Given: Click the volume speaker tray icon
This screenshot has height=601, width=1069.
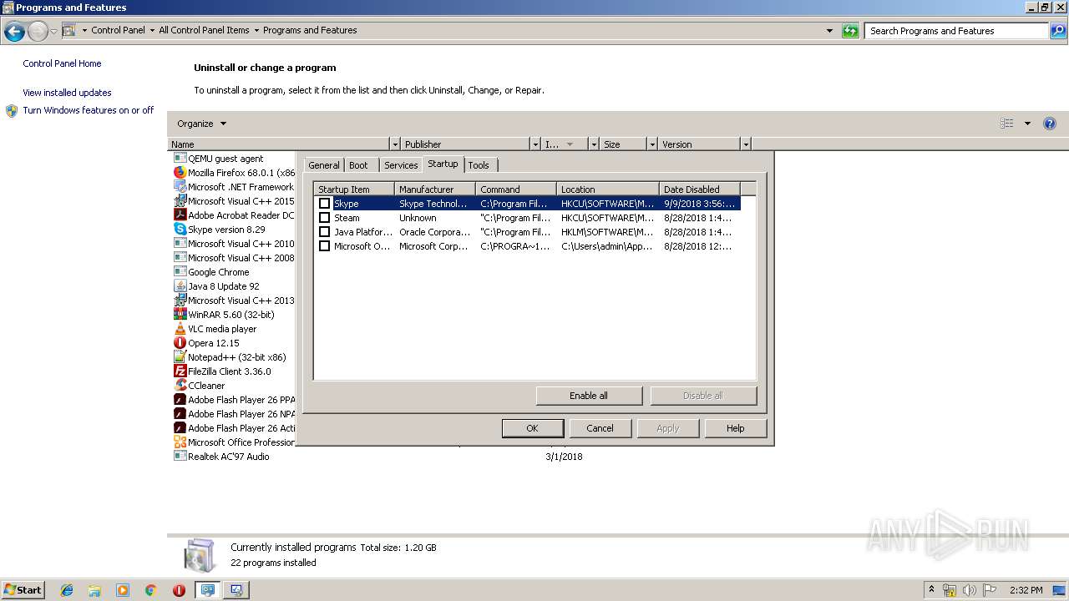Looking at the screenshot, I should (x=970, y=590).
